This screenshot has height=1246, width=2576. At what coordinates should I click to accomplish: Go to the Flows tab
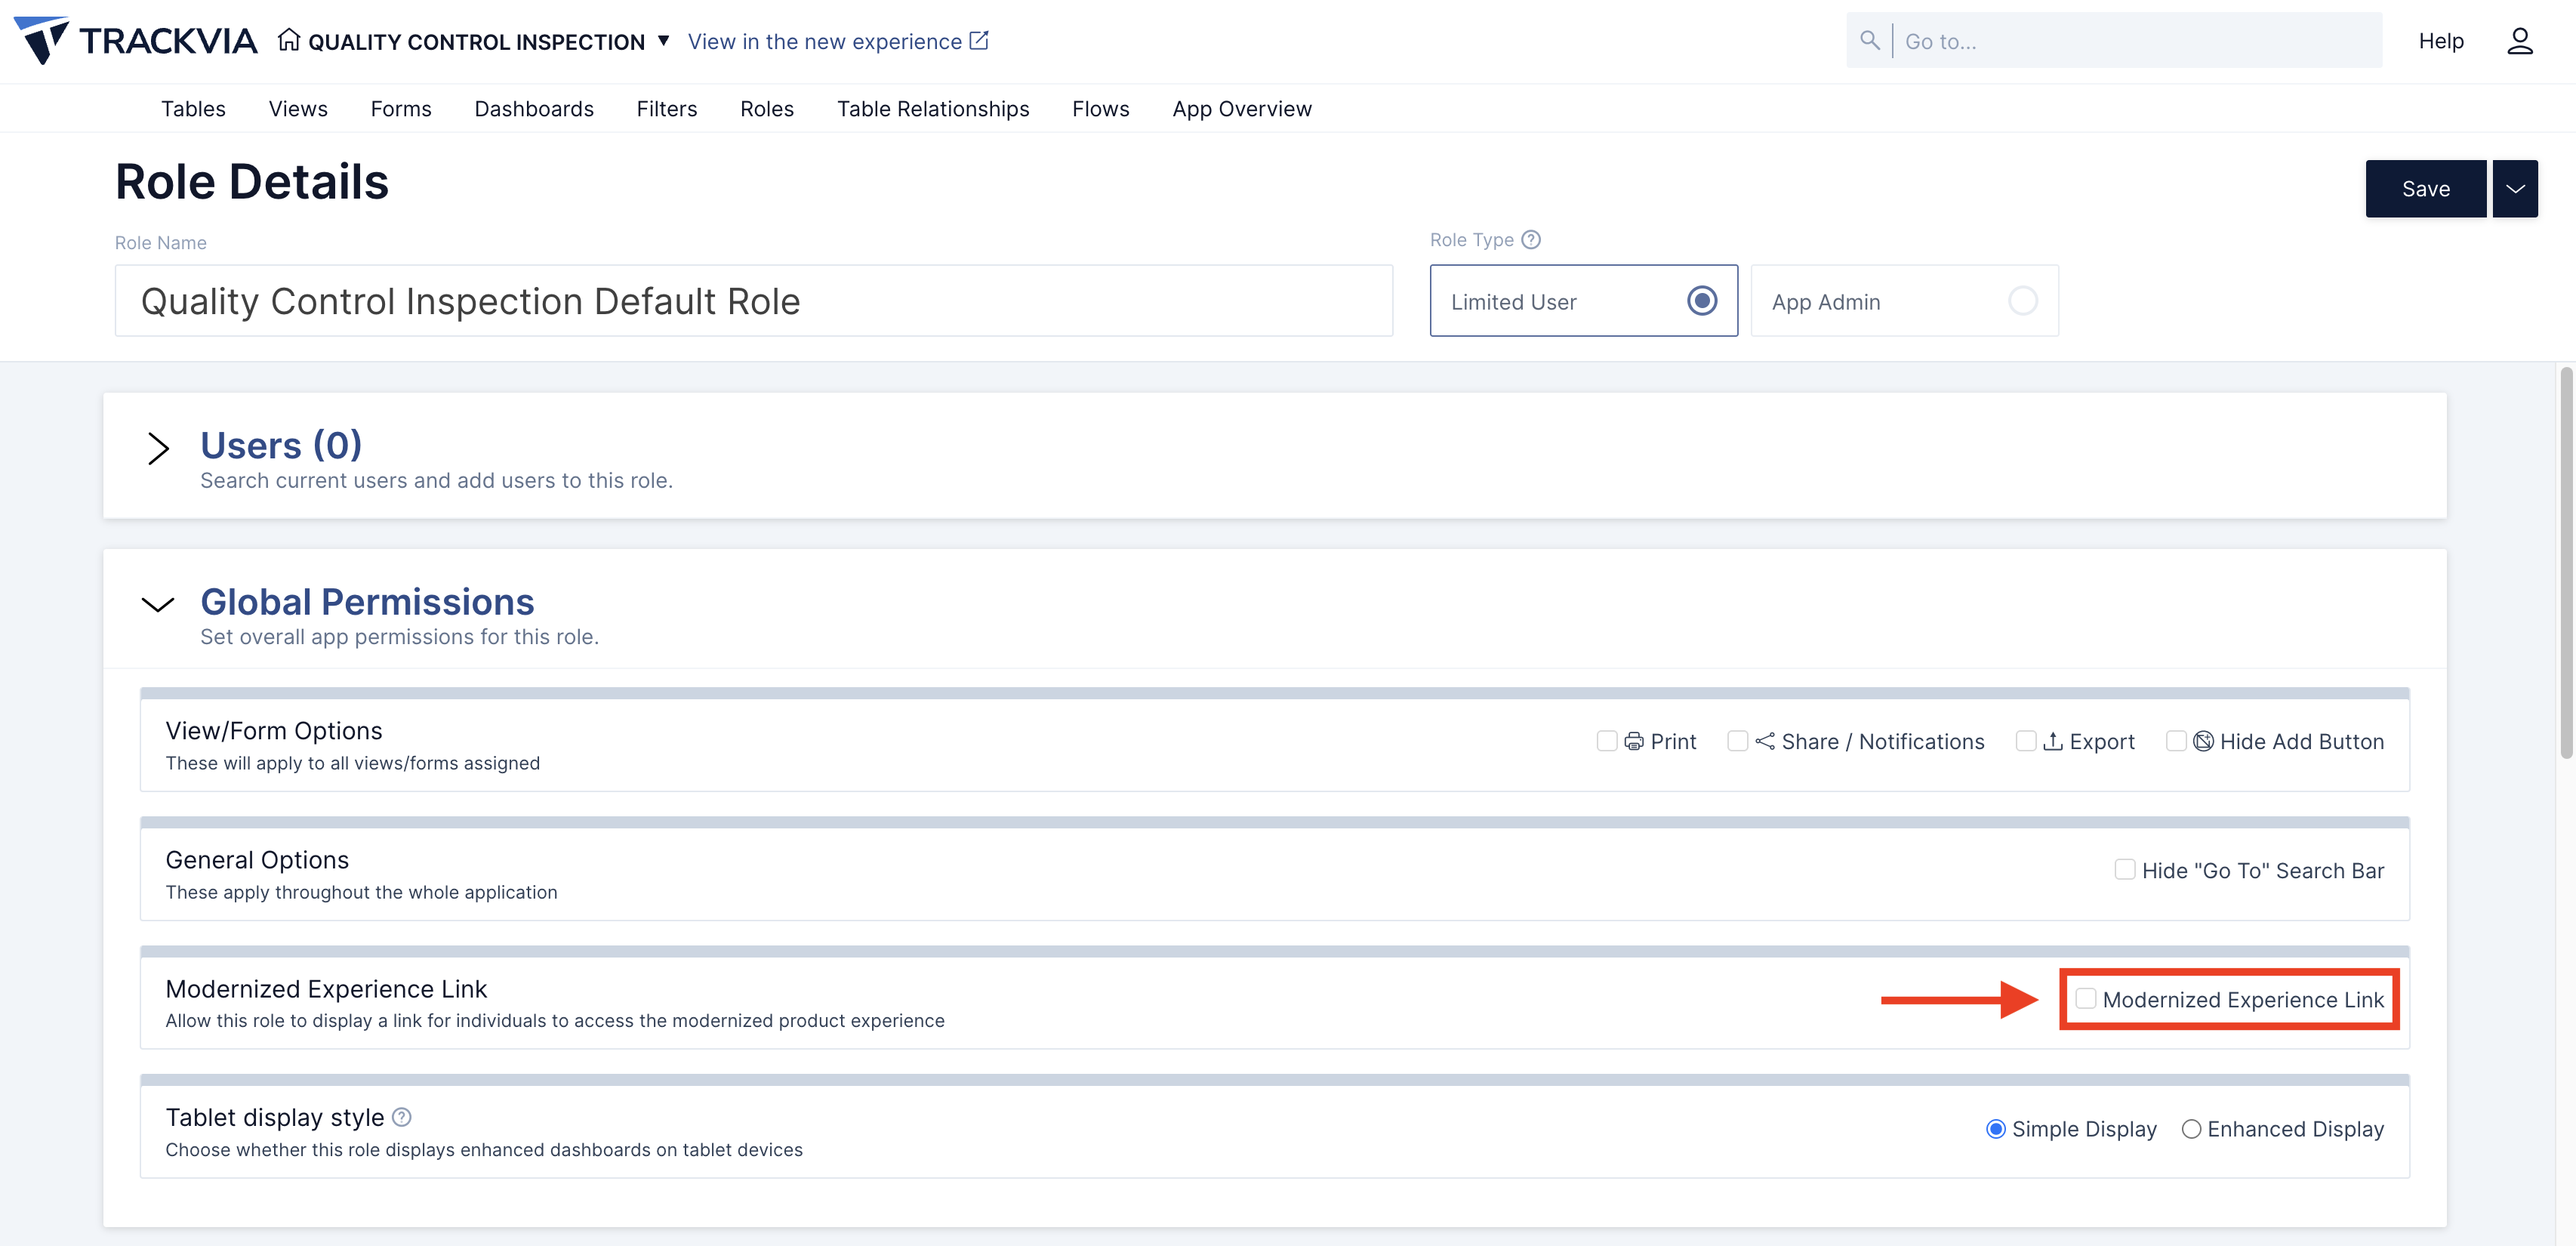(x=1101, y=109)
